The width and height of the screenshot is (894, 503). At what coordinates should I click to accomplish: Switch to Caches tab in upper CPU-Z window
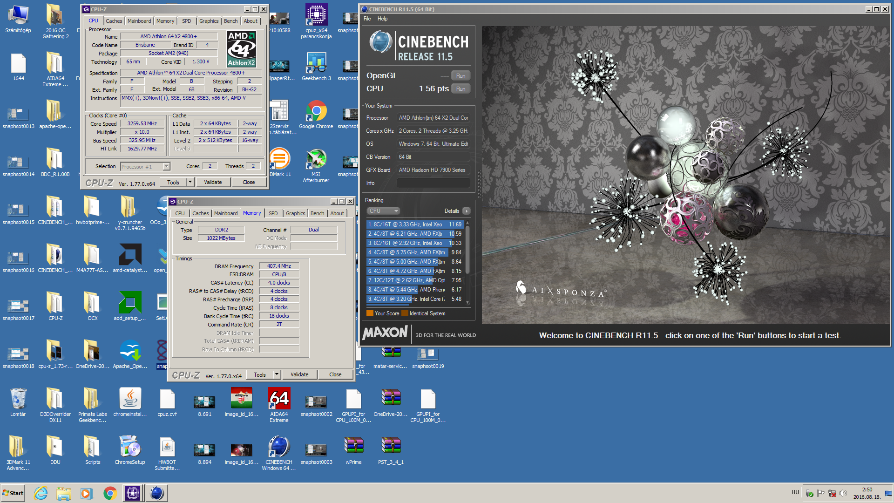pos(114,21)
